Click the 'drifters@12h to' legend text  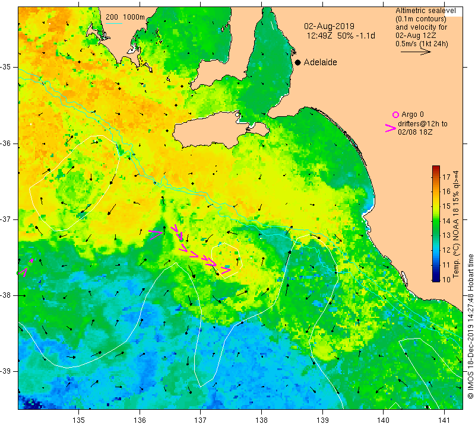pos(422,124)
